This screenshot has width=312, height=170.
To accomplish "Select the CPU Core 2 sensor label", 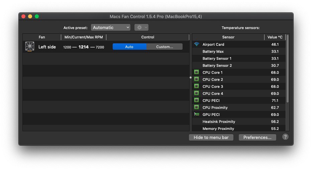I will (213, 79).
